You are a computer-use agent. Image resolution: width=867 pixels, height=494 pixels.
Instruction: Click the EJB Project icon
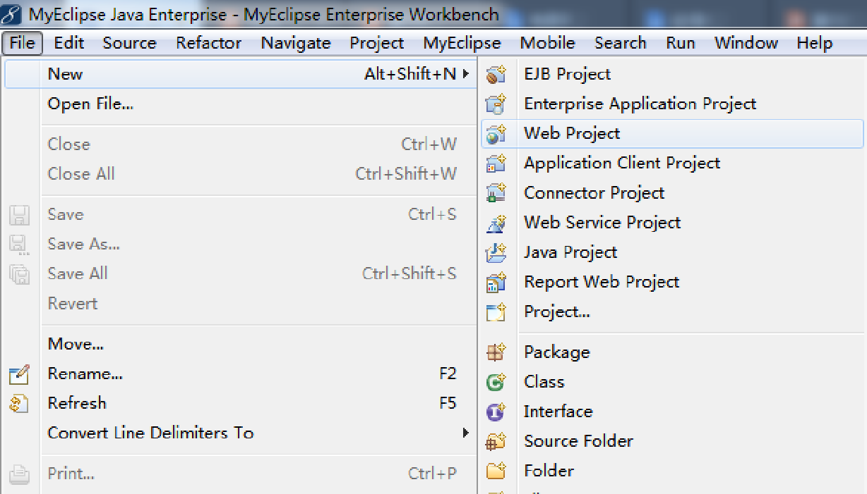click(x=496, y=74)
